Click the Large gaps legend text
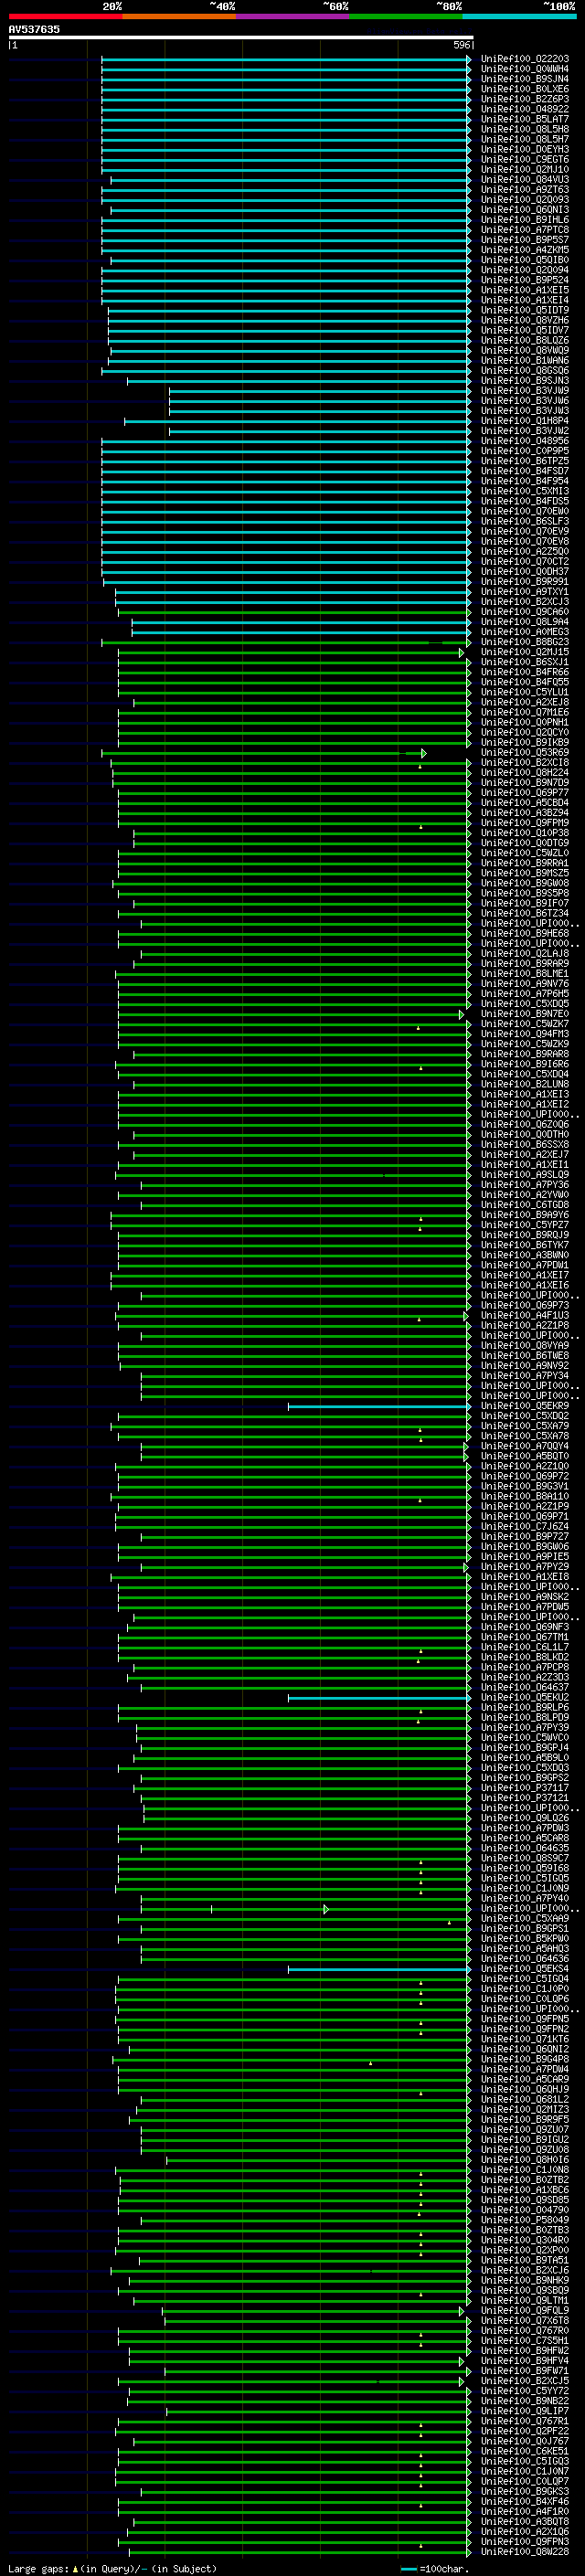The height and width of the screenshot is (2576, 585). (112, 2569)
